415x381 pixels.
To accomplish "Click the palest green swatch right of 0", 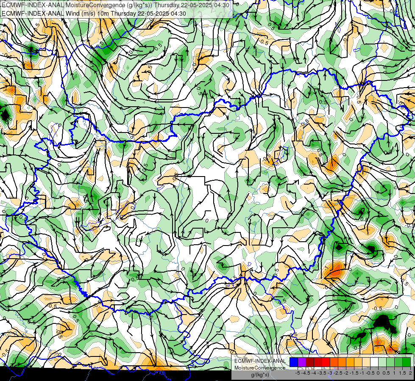I will [x=382, y=362].
